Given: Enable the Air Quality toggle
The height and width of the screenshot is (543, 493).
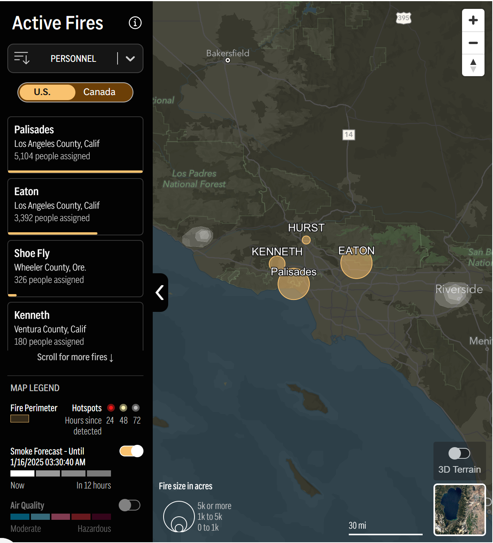Looking at the screenshot, I should click(130, 505).
